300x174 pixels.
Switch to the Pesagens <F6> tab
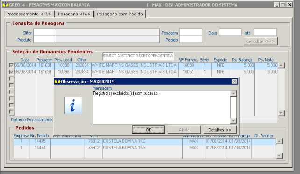tap(74, 14)
